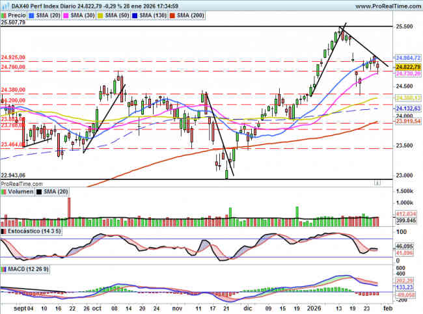Click the Estocástico indicator legend icon
Image resolution: width=423 pixels, height=314 pixels.
click(x=4, y=231)
